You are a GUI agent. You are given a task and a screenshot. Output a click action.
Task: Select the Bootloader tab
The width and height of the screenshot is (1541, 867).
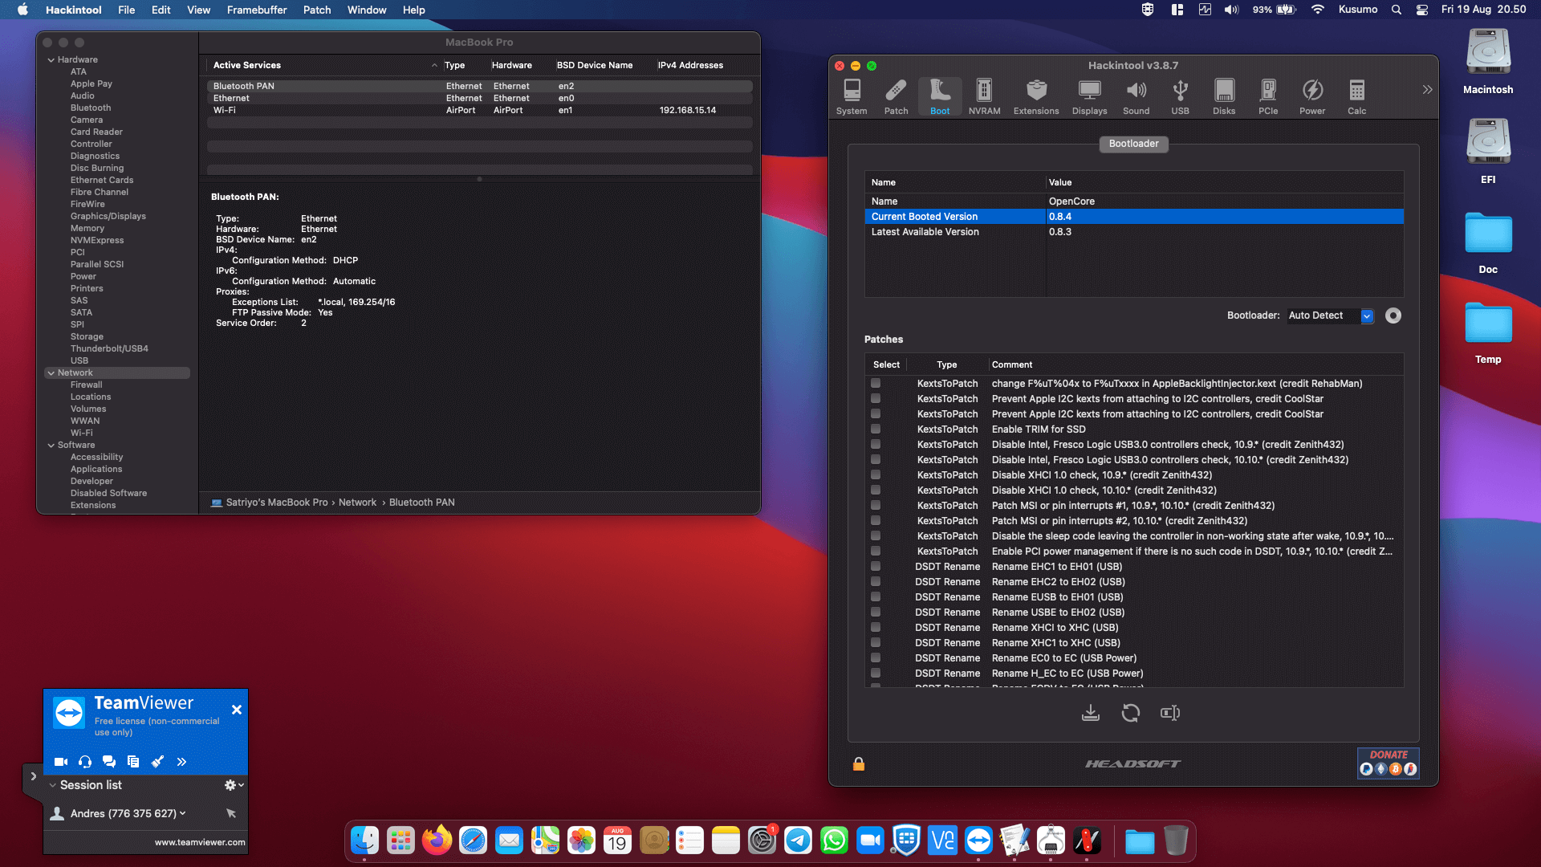click(x=1133, y=144)
